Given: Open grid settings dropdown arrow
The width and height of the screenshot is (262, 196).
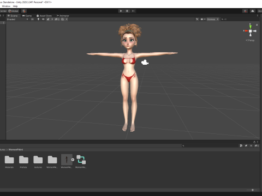Looking at the screenshot, I should coord(67,19).
